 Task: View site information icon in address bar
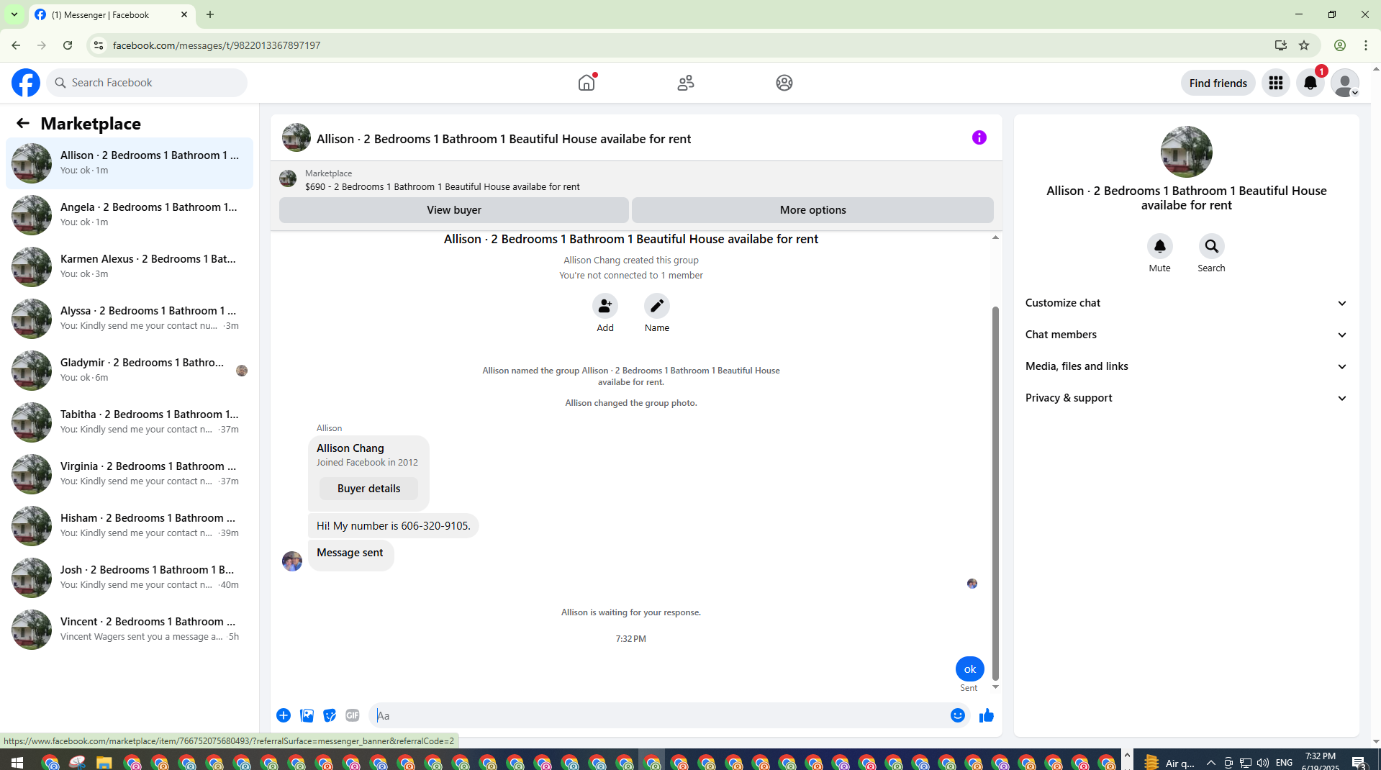click(x=99, y=45)
